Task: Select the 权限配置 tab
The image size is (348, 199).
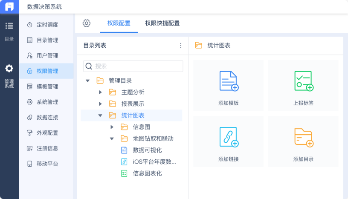Action: pos(119,23)
